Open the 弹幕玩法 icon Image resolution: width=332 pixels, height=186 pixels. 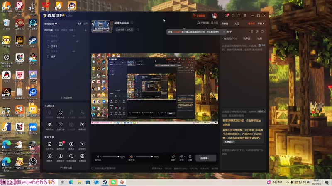49,126
